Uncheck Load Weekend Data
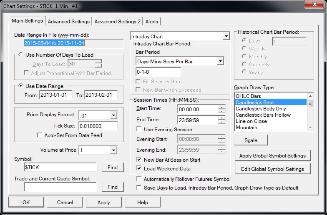The image size is (327, 215). click(x=139, y=168)
